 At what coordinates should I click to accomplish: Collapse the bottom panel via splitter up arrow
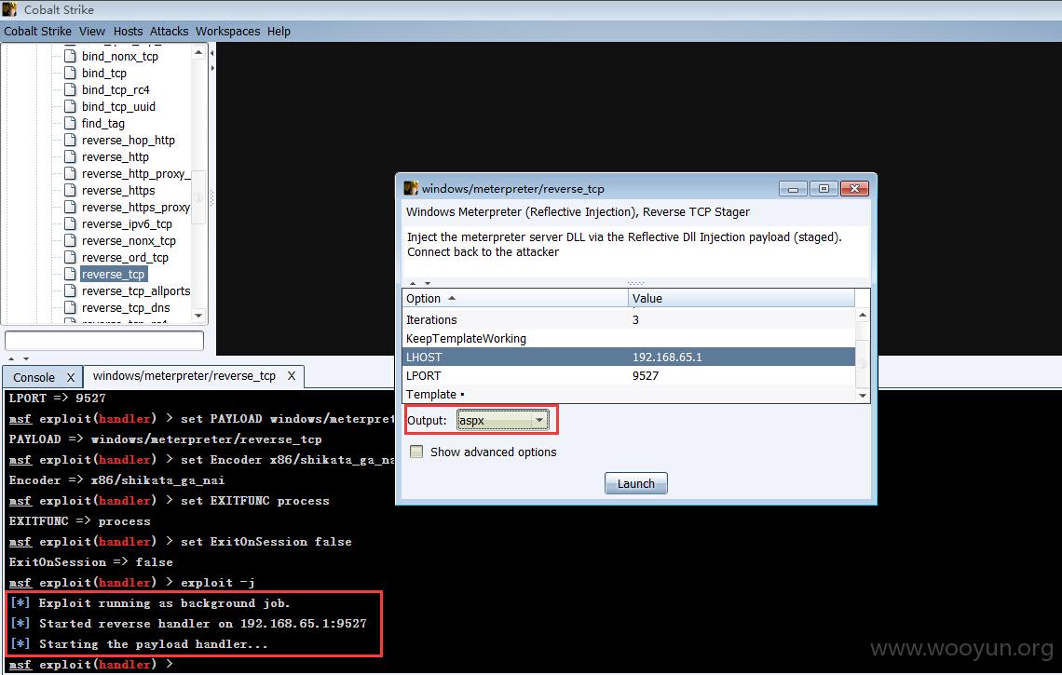pos(11,358)
